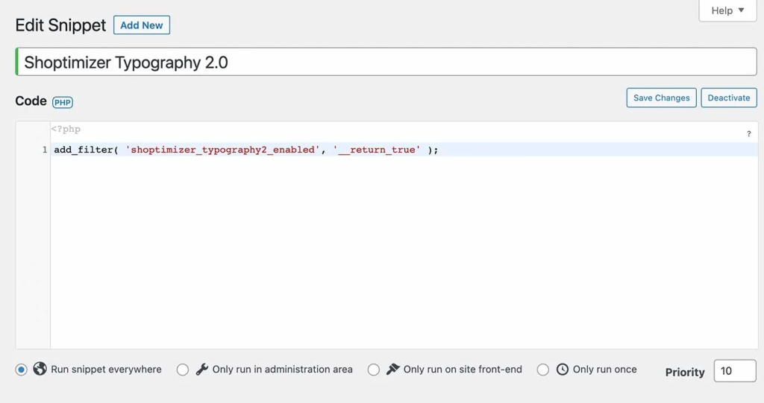Click the Add New button
764x403 pixels.
pyautogui.click(x=142, y=25)
